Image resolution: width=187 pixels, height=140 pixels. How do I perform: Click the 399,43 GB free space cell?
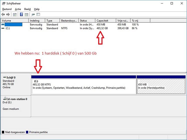123,28
